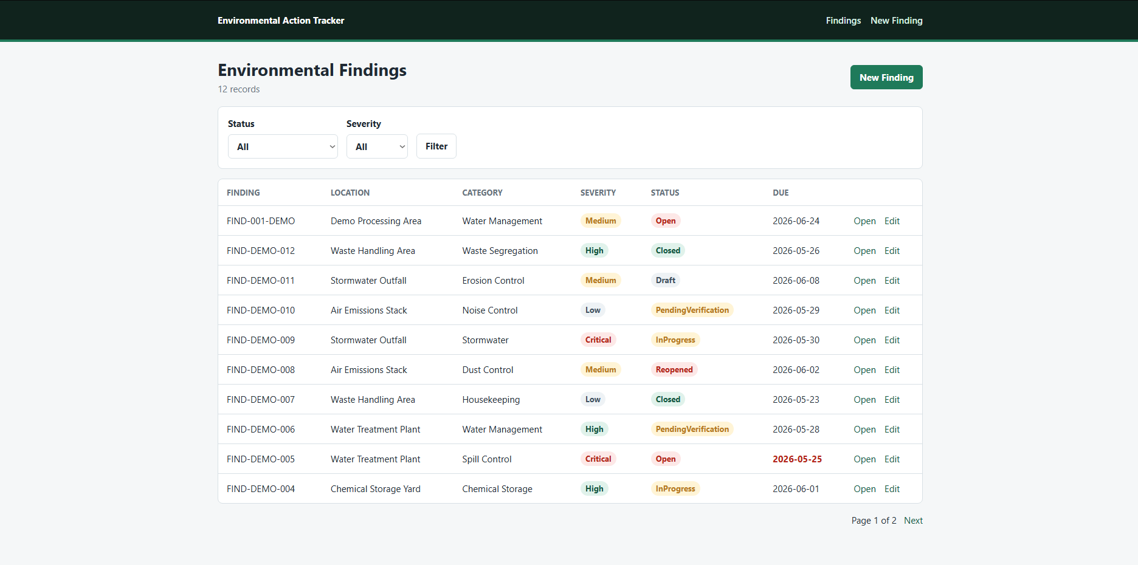Click the Draft status badge
This screenshot has height=565, width=1138.
[666, 280]
